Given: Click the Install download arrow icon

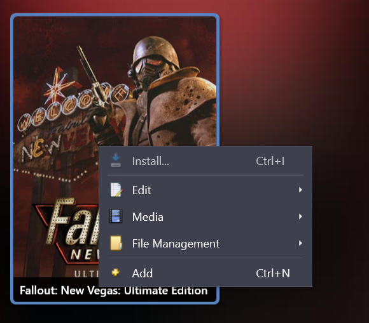Looking at the screenshot, I should [x=116, y=161].
